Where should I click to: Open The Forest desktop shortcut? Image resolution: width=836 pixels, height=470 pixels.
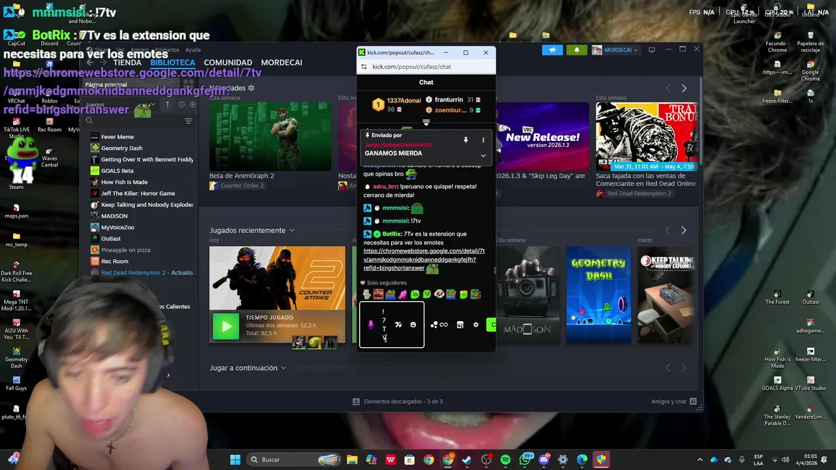(x=777, y=297)
